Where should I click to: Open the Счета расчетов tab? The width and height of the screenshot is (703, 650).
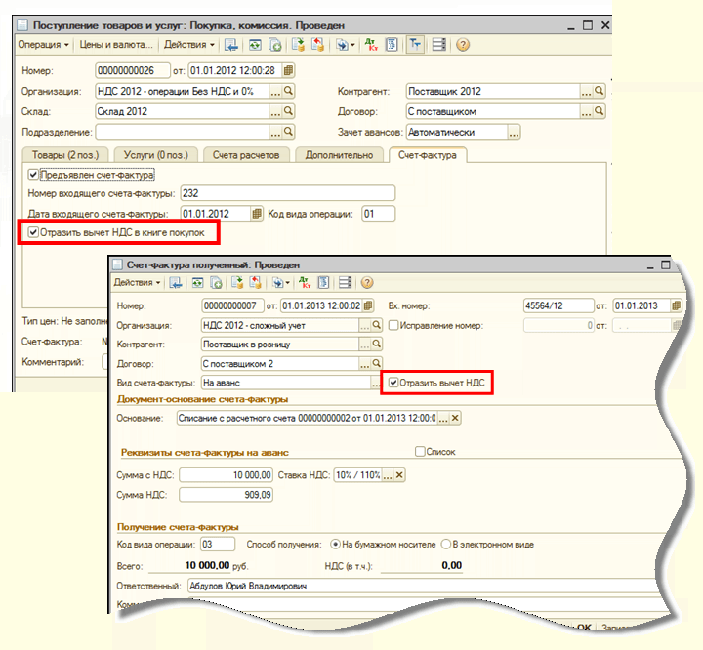pyautogui.click(x=246, y=155)
